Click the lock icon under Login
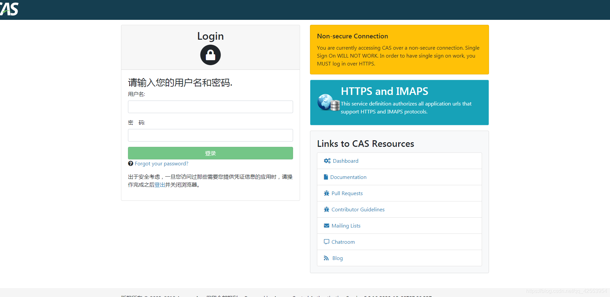Screen dimensions: 610x297 point(211,55)
